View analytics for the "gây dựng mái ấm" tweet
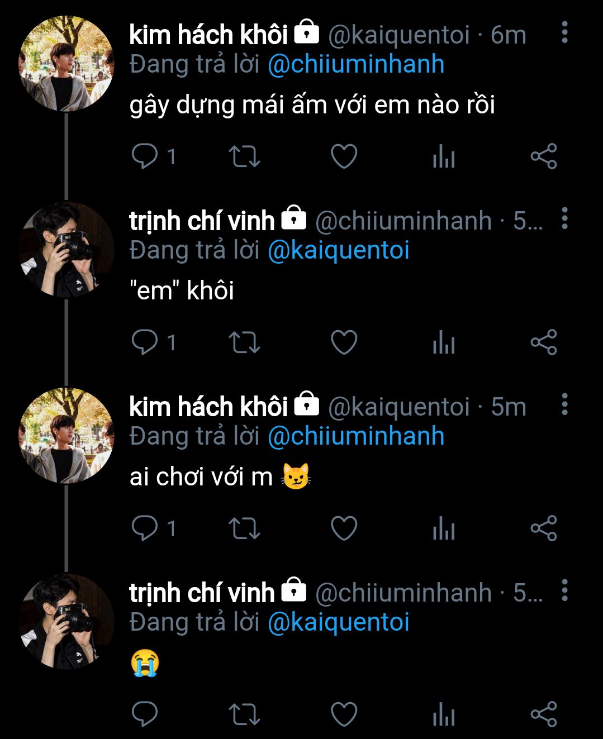The image size is (603, 739). click(x=444, y=156)
